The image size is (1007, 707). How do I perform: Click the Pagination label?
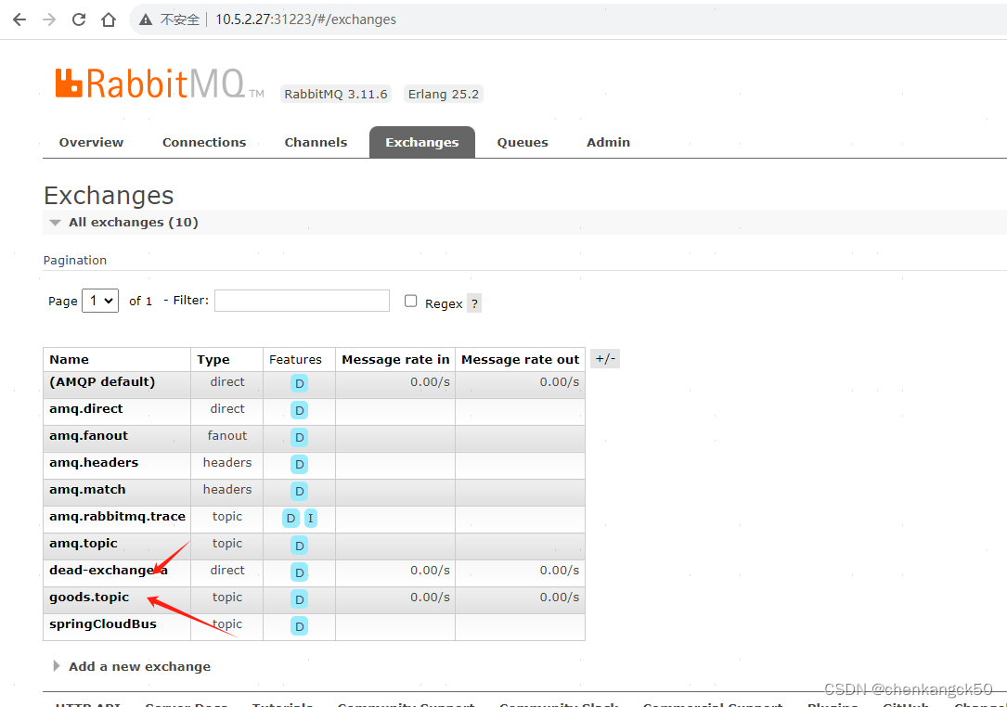tap(75, 260)
